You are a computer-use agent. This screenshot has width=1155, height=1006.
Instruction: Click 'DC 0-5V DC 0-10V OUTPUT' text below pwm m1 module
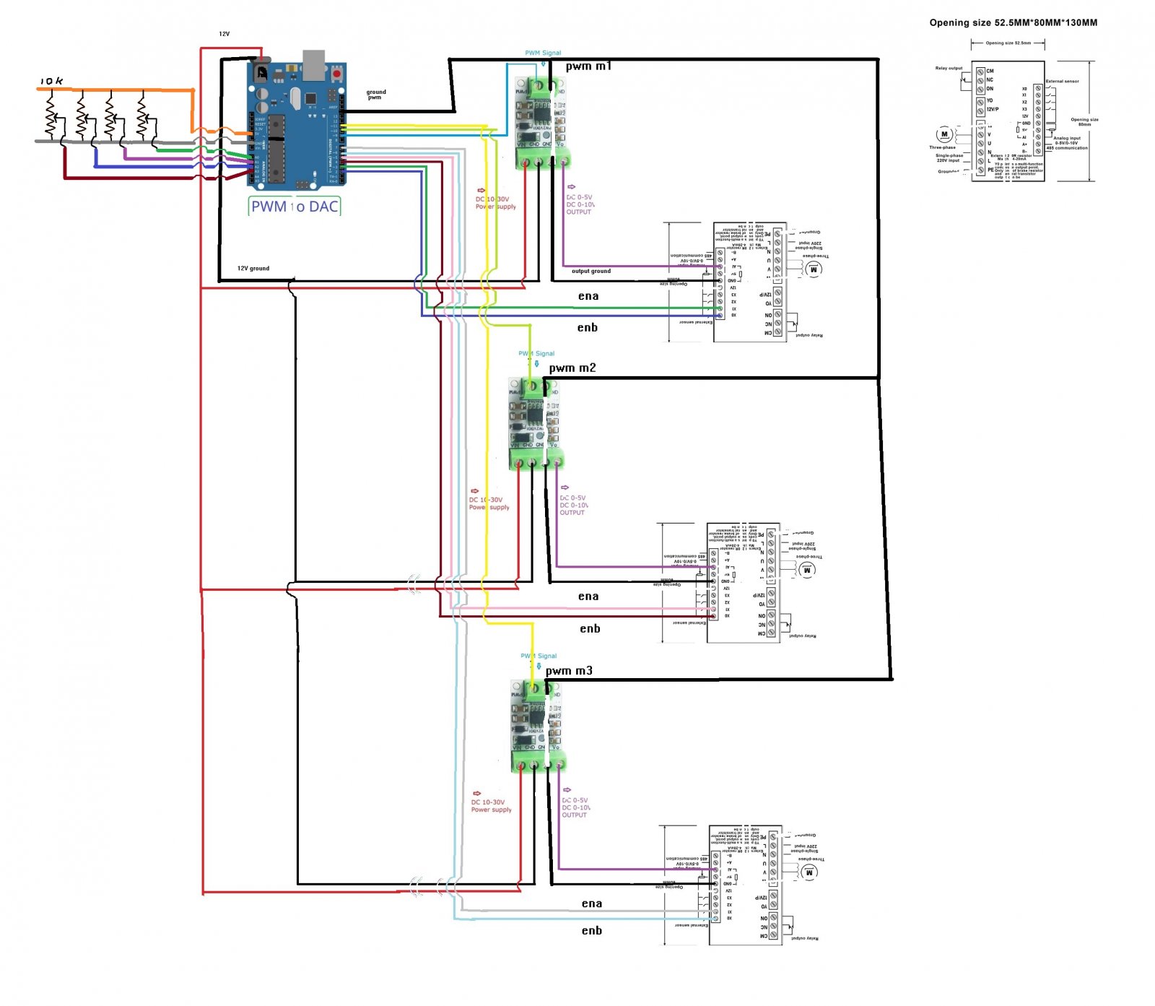(x=580, y=204)
